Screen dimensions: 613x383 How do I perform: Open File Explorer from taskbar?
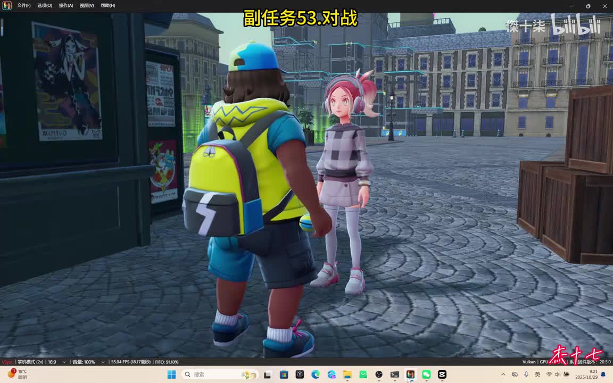click(347, 374)
